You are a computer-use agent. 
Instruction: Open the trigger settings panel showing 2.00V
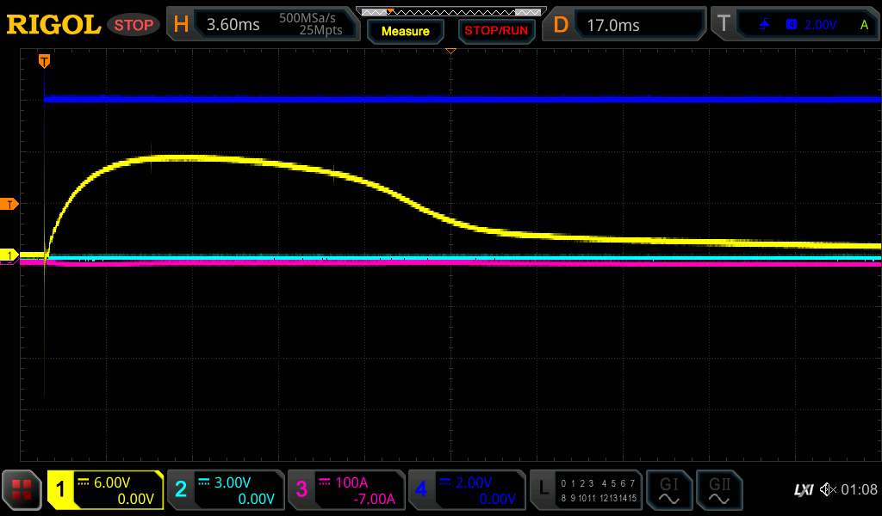[794, 25]
